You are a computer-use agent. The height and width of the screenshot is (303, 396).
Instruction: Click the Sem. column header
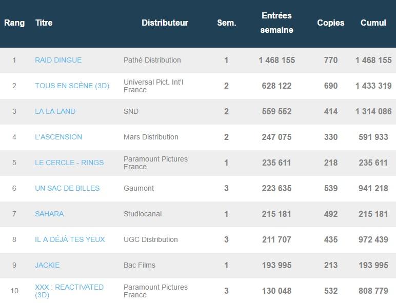pos(226,23)
